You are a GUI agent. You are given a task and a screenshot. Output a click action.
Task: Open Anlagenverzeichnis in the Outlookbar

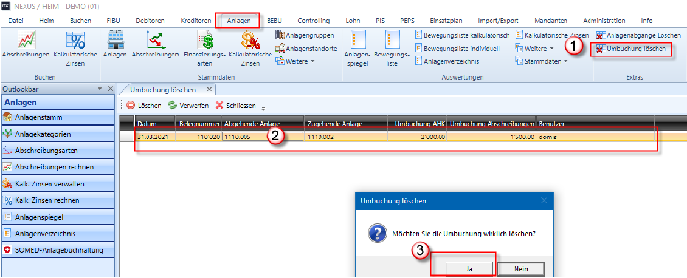click(x=58, y=234)
